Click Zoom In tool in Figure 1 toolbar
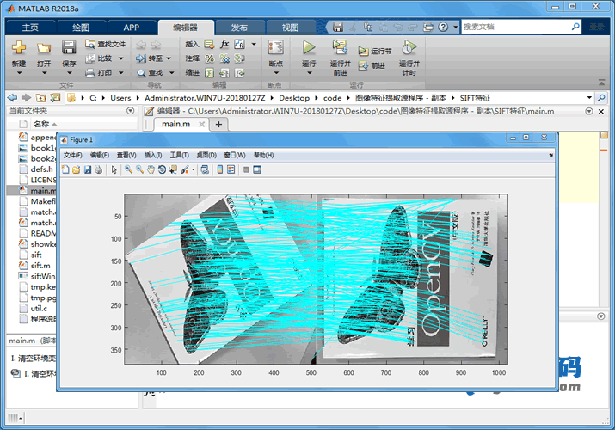This screenshot has width=615, height=430. 128,169
